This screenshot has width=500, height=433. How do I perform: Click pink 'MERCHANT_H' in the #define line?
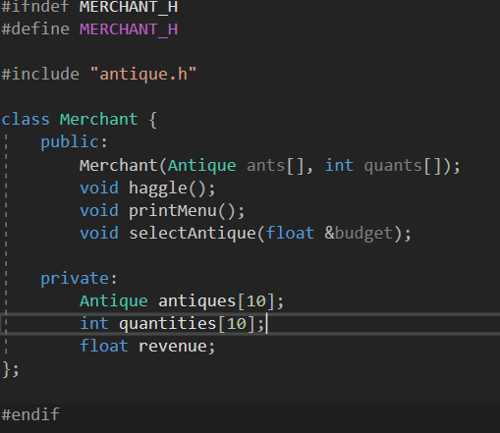point(129,29)
